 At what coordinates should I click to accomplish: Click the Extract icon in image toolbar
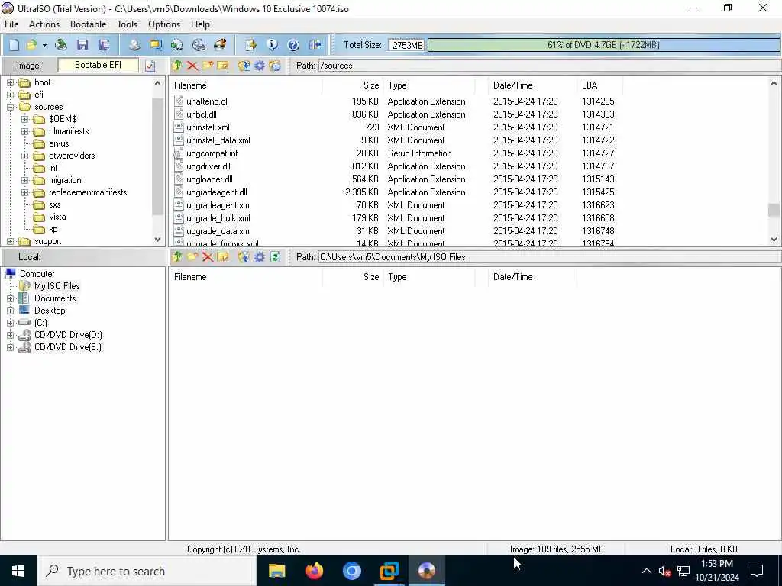coord(244,66)
